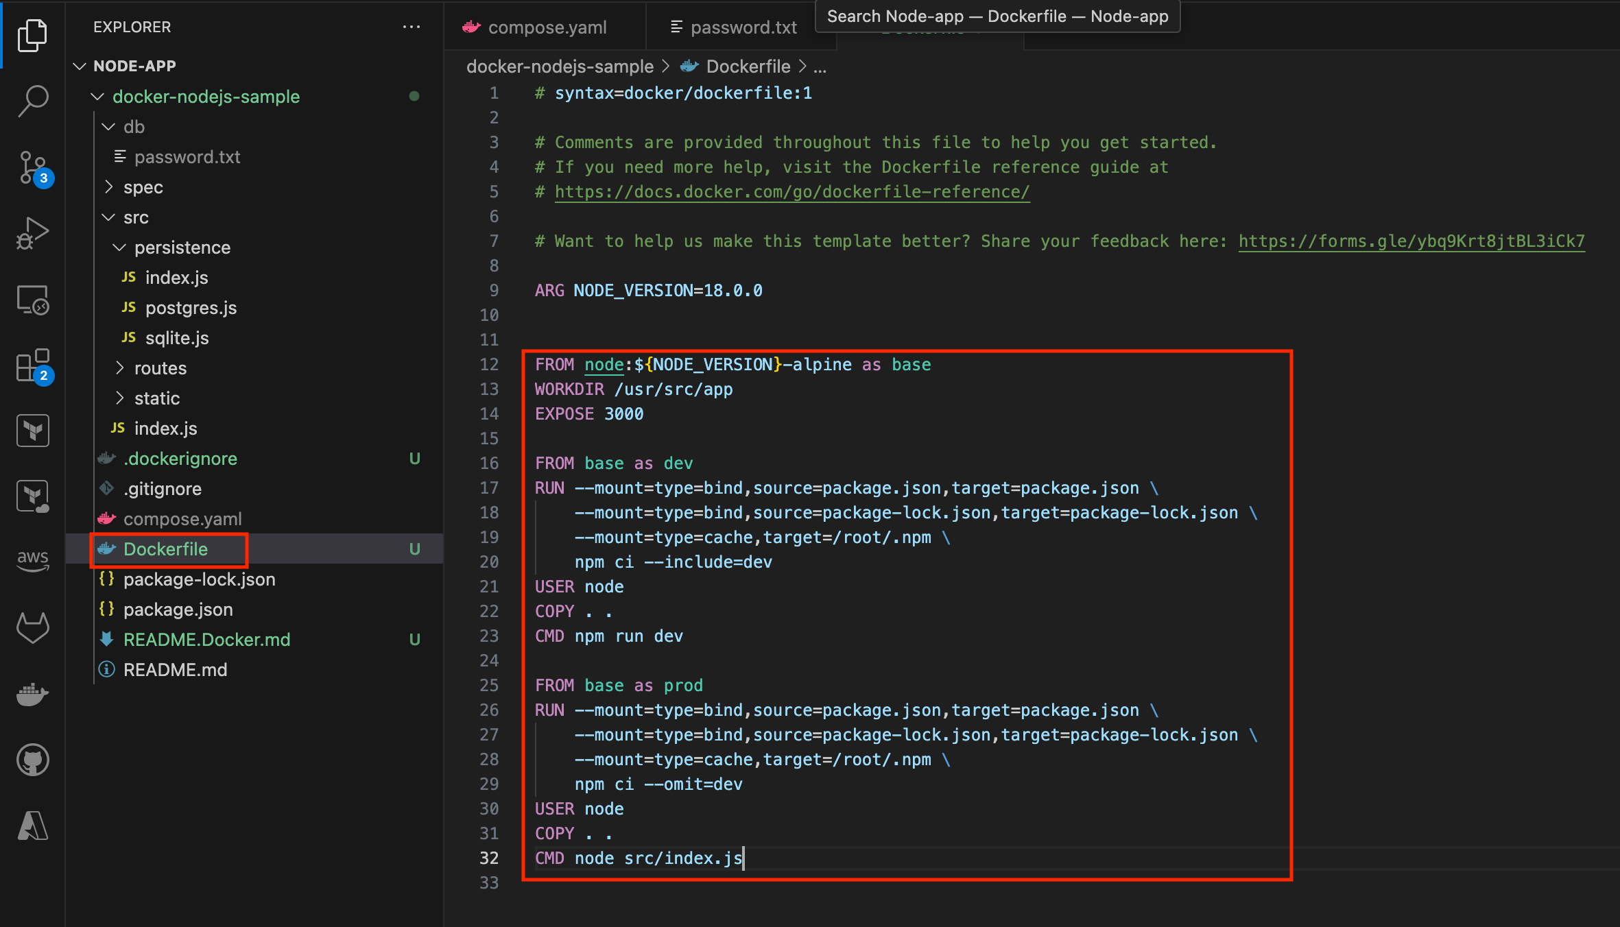Click line number 12 in the gutter
The width and height of the screenshot is (1620, 927).
[x=488, y=365]
